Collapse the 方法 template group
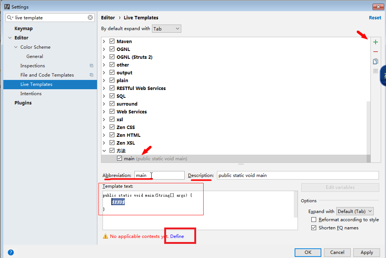Viewport: 386px width, 258px height. coord(104,150)
